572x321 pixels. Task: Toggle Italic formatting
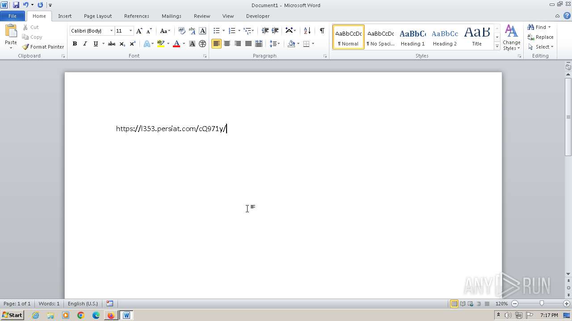pyautogui.click(x=85, y=44)
